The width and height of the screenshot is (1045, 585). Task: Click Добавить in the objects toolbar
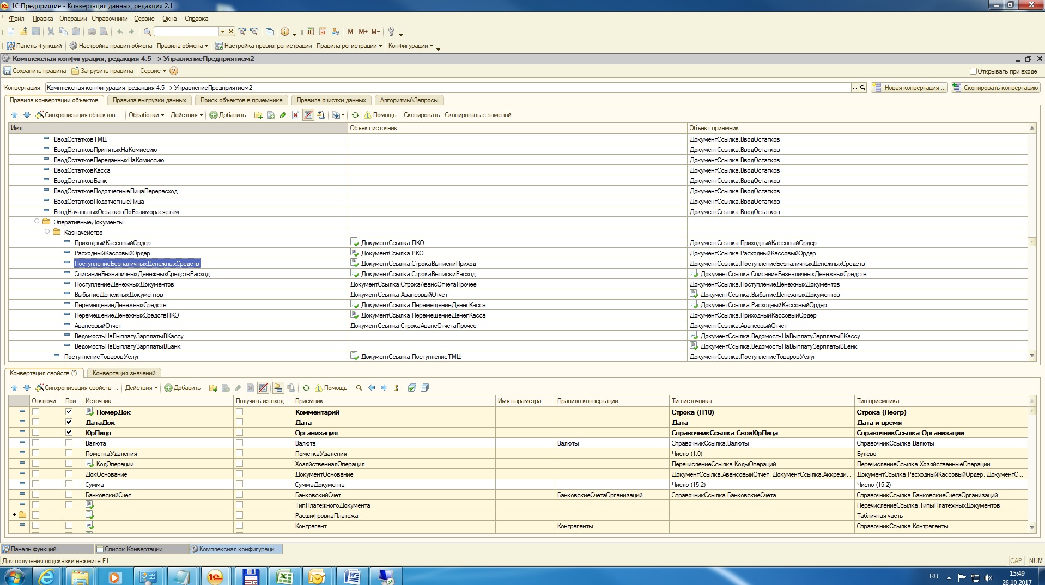(x=228, y=115)
